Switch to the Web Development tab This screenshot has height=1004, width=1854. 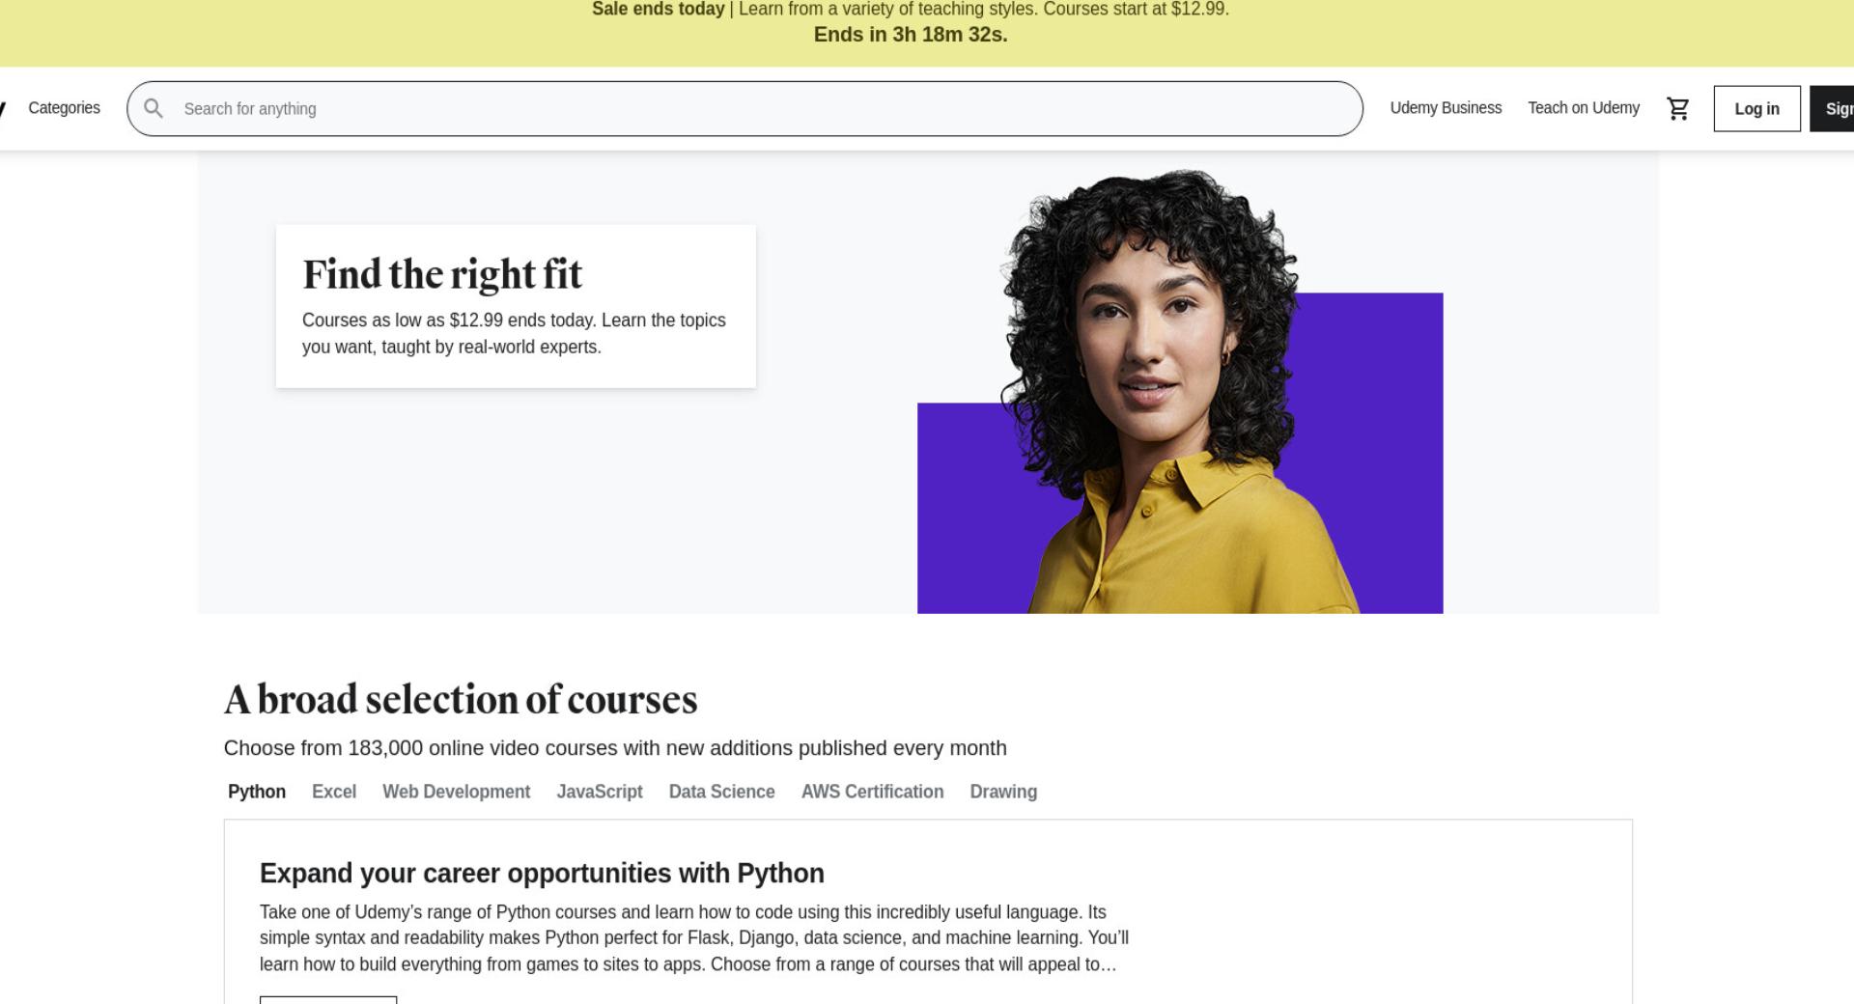[457, 792]
